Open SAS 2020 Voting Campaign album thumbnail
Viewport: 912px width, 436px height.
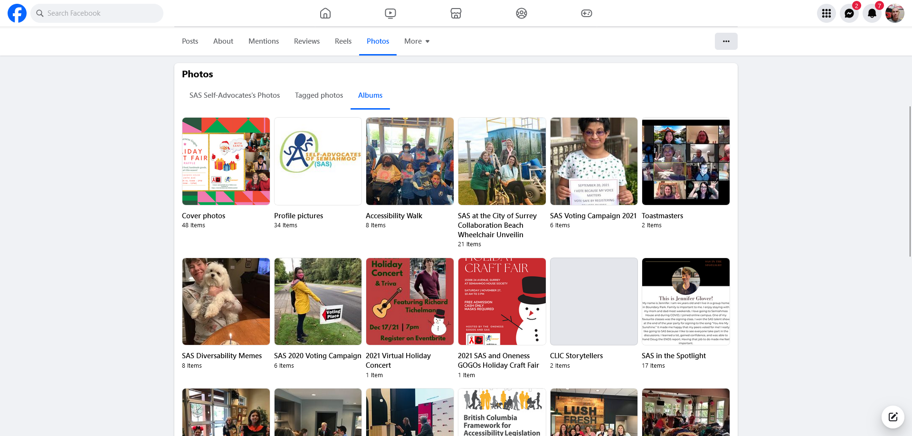click(318, 301)
